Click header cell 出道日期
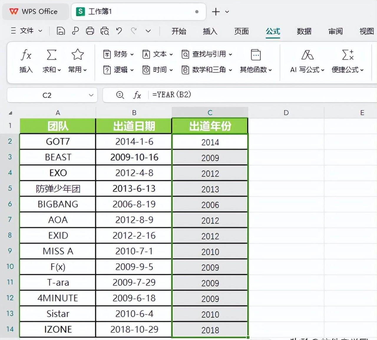The image size is (377, 340). (x=134, y=126)
